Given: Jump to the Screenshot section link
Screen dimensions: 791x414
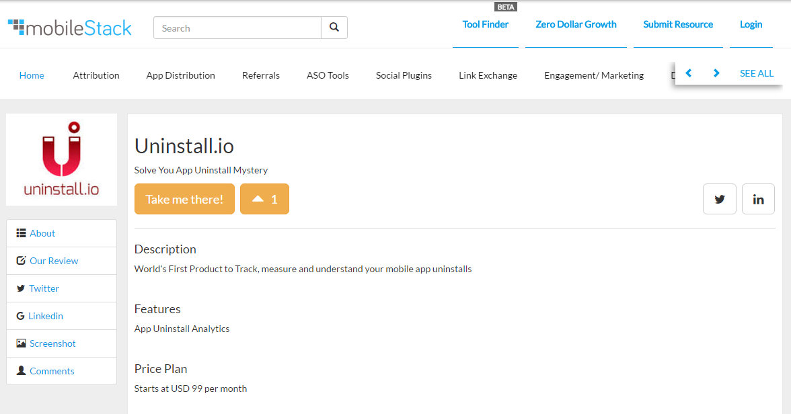Looking at the screenshot, I should (x=52, y=343).
